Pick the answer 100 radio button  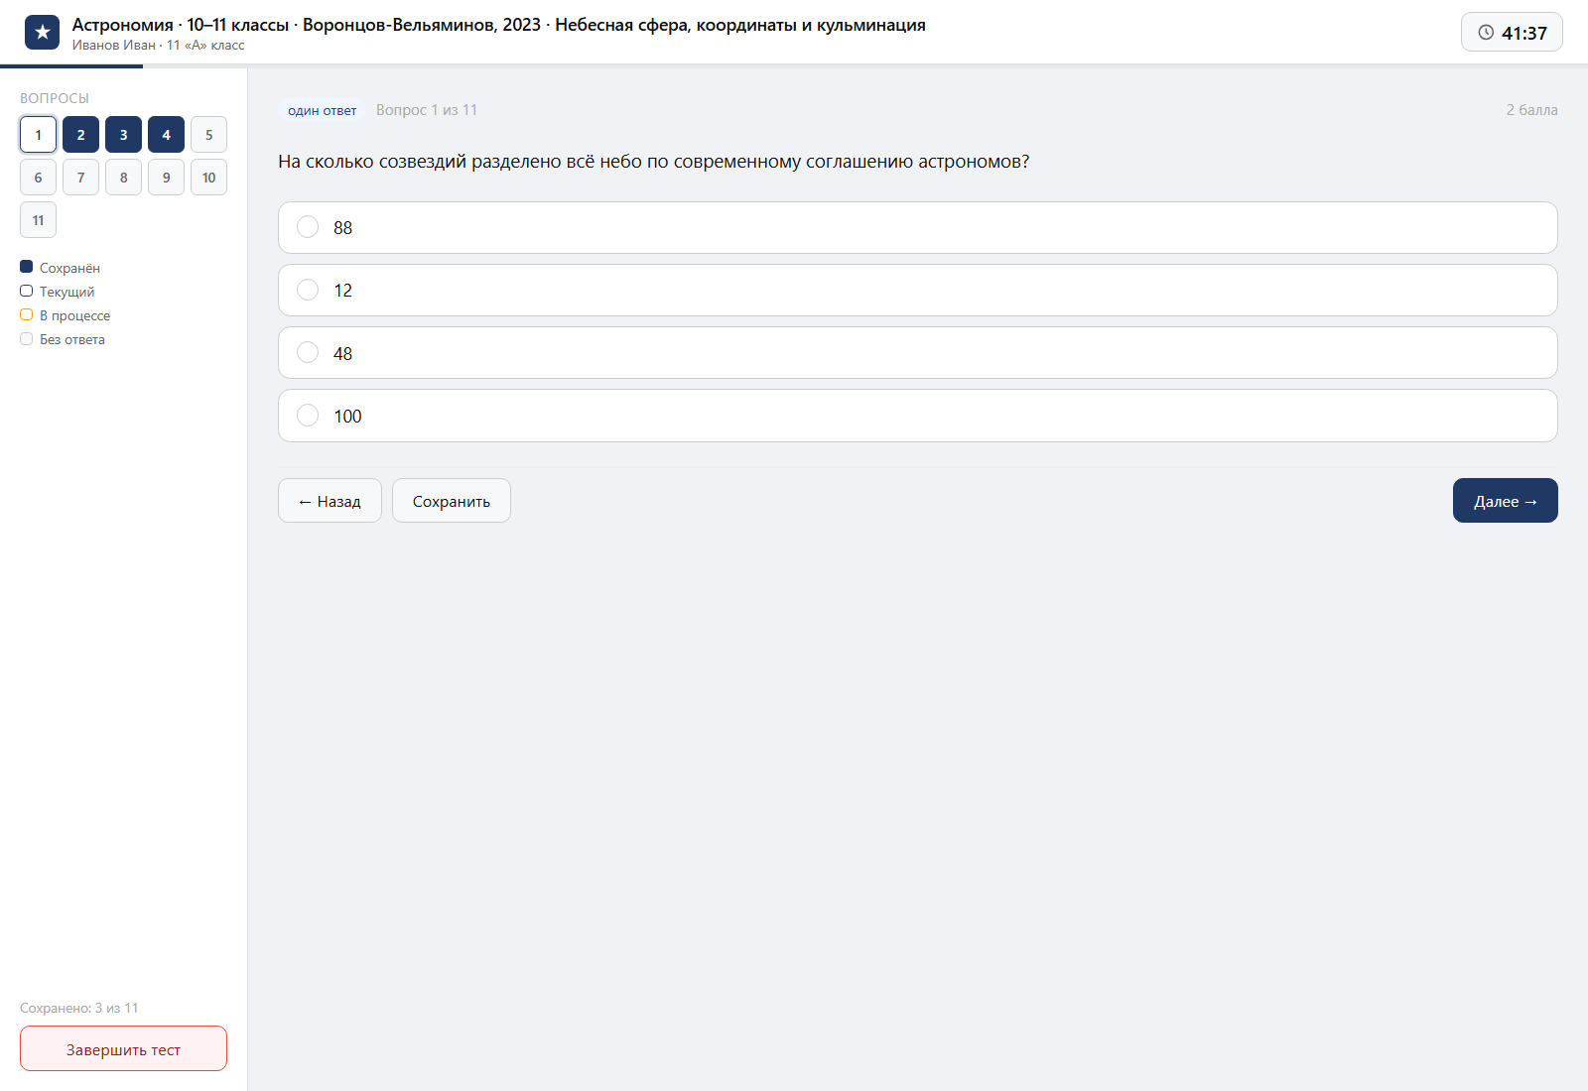click(x=308, y=415)
